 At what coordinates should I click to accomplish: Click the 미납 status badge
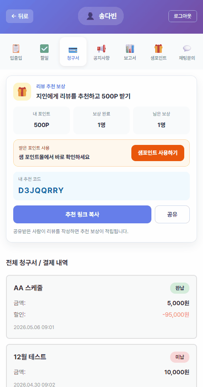180,357
